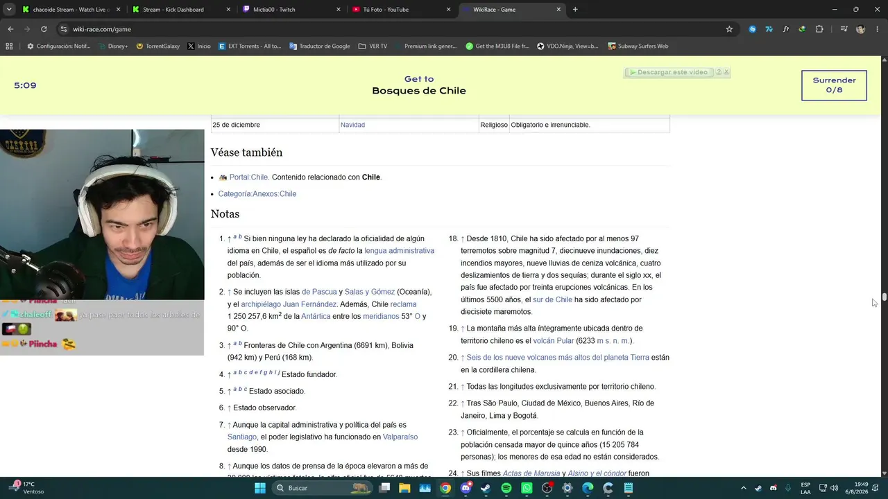Open the Chrome three-dot menu
888x499 pixels.
877,29
